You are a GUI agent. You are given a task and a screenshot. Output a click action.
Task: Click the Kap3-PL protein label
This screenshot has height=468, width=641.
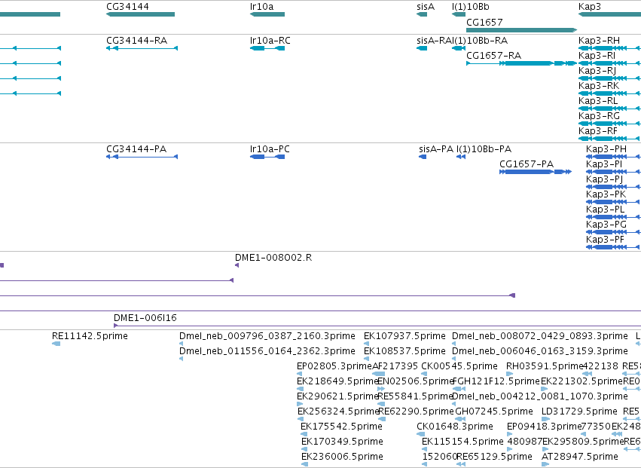(605, 210)
